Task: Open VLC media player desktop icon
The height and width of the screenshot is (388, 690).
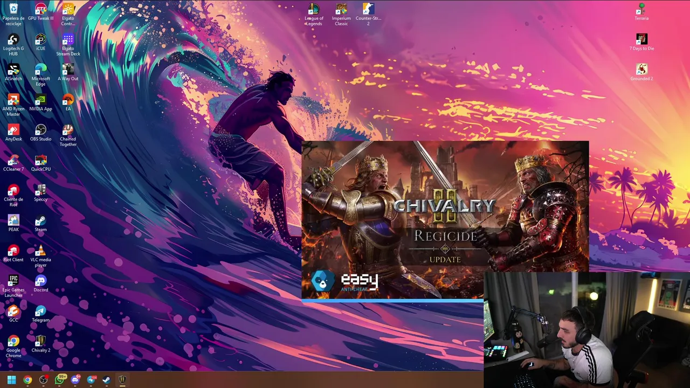Action: tap(40, 256)
